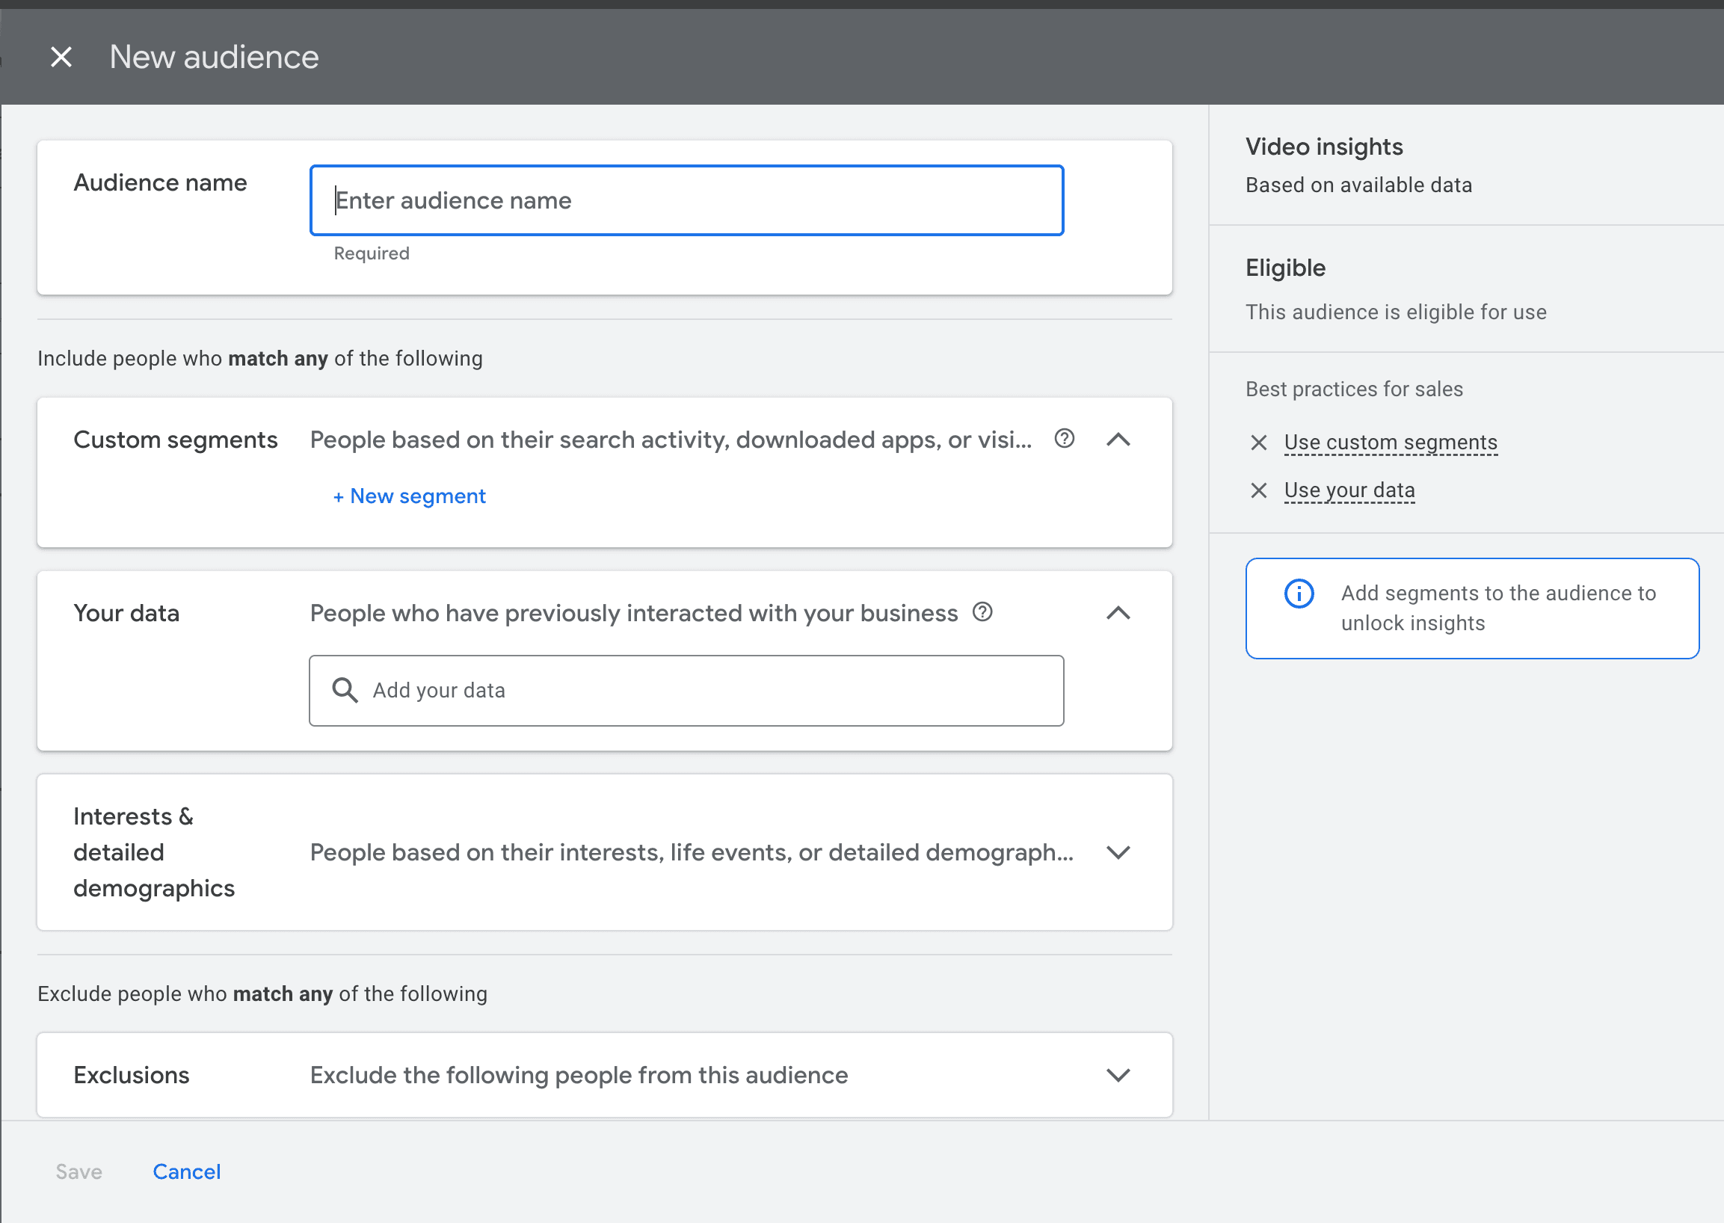
Task: Collapse the Custom segments section
Action: coord(1118,439)
